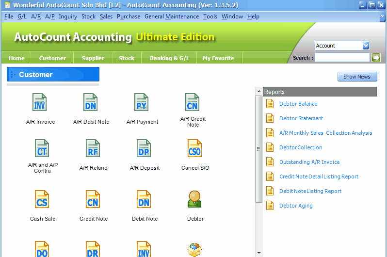387x257 pixels.
Task: Click the open box package icon
Action: [x=194, y=250]
